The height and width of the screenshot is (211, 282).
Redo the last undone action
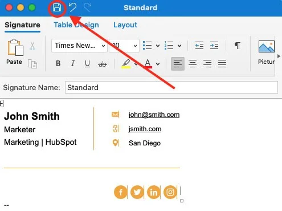[x=87, y=7]
